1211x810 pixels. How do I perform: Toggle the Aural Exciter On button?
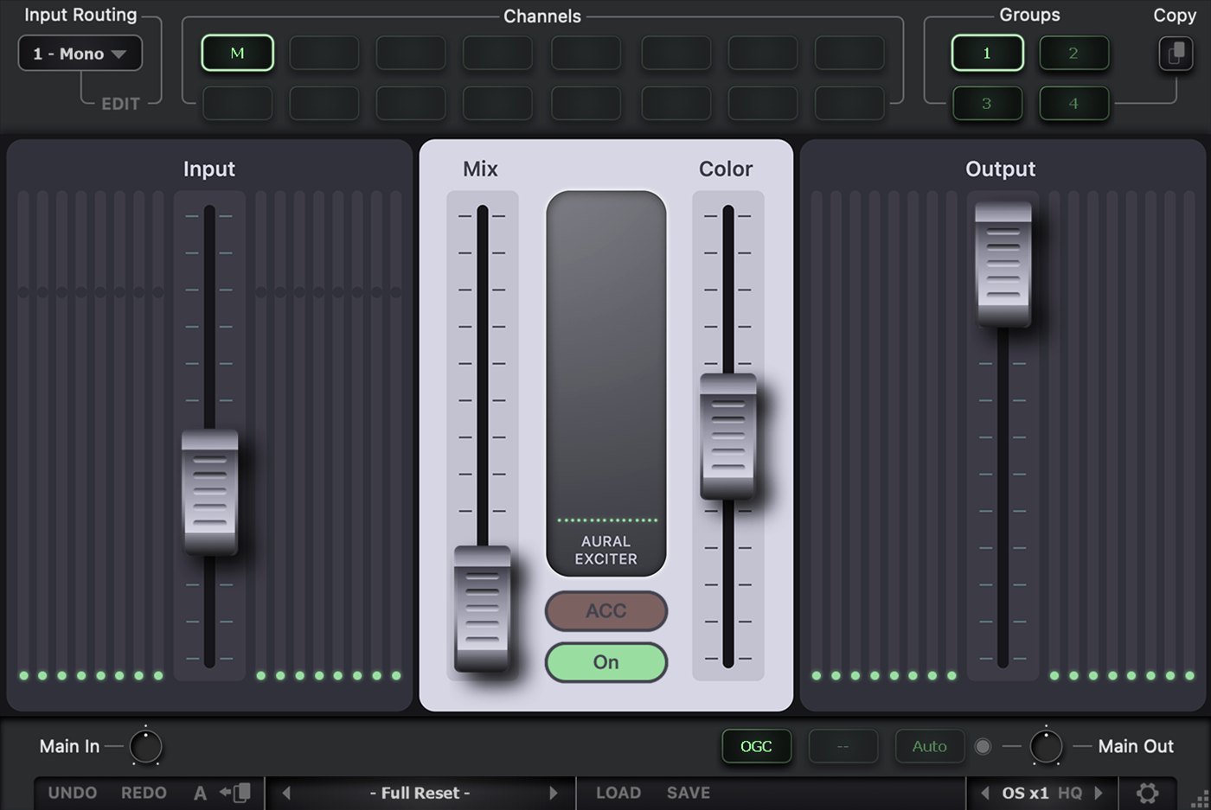click(605, 662)
